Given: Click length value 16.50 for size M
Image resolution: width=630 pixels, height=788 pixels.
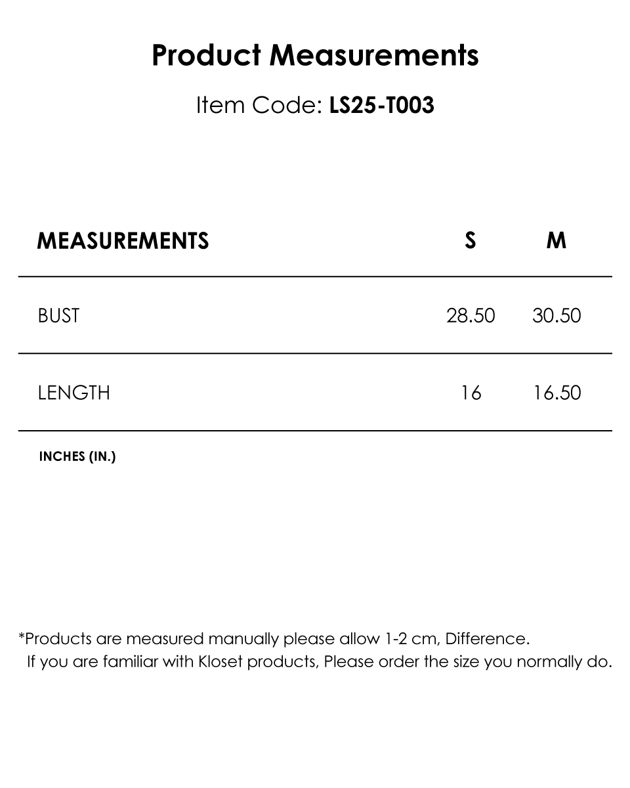Looking at the screenshot, I should pyautogui.click(x=556, y=393).
